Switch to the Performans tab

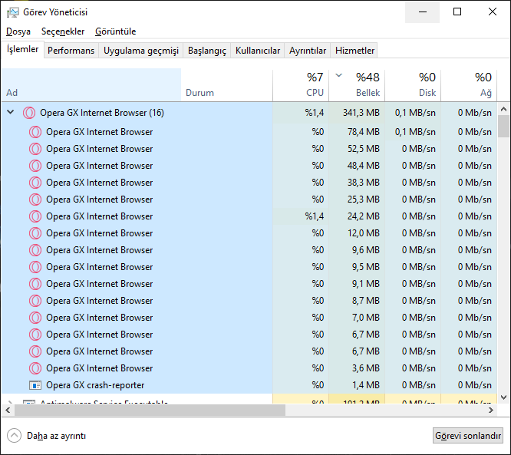point(71,51)
